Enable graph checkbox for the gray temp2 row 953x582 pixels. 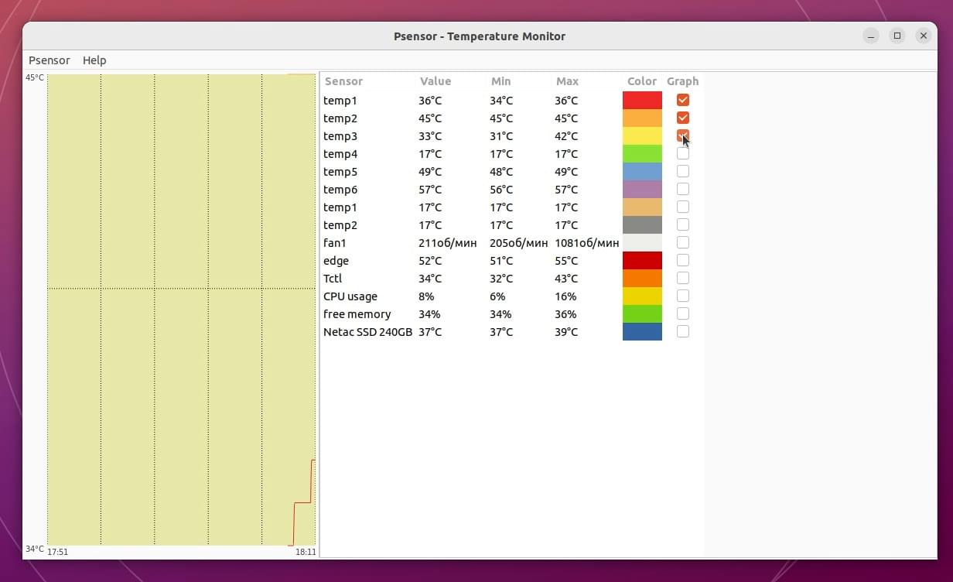(683, 224)
